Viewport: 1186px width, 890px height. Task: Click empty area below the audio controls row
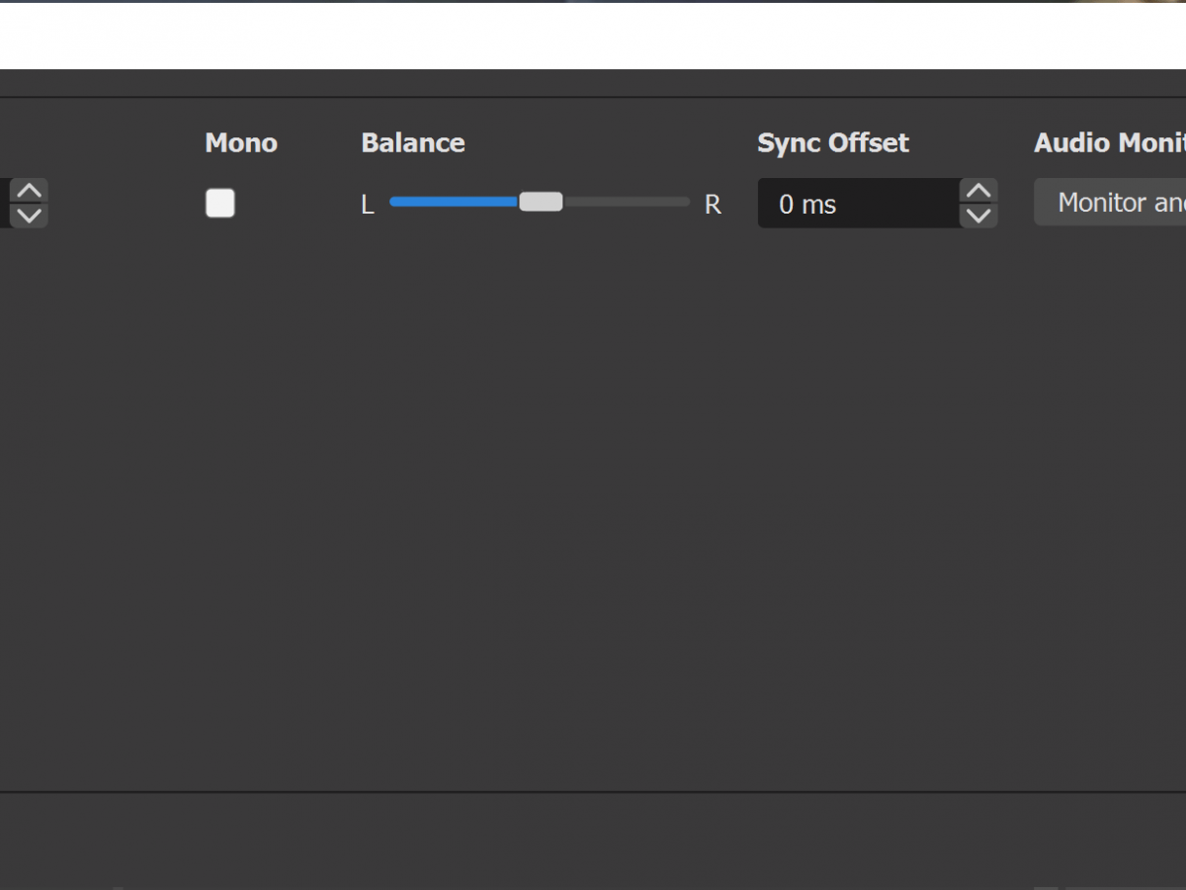pos(593,494)
